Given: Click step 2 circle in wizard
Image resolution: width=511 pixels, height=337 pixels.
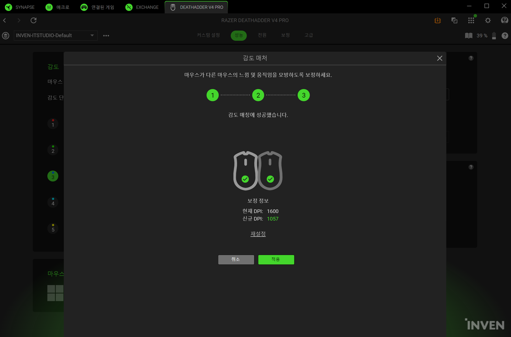Looking at the screenshot, I should (258, 95).
